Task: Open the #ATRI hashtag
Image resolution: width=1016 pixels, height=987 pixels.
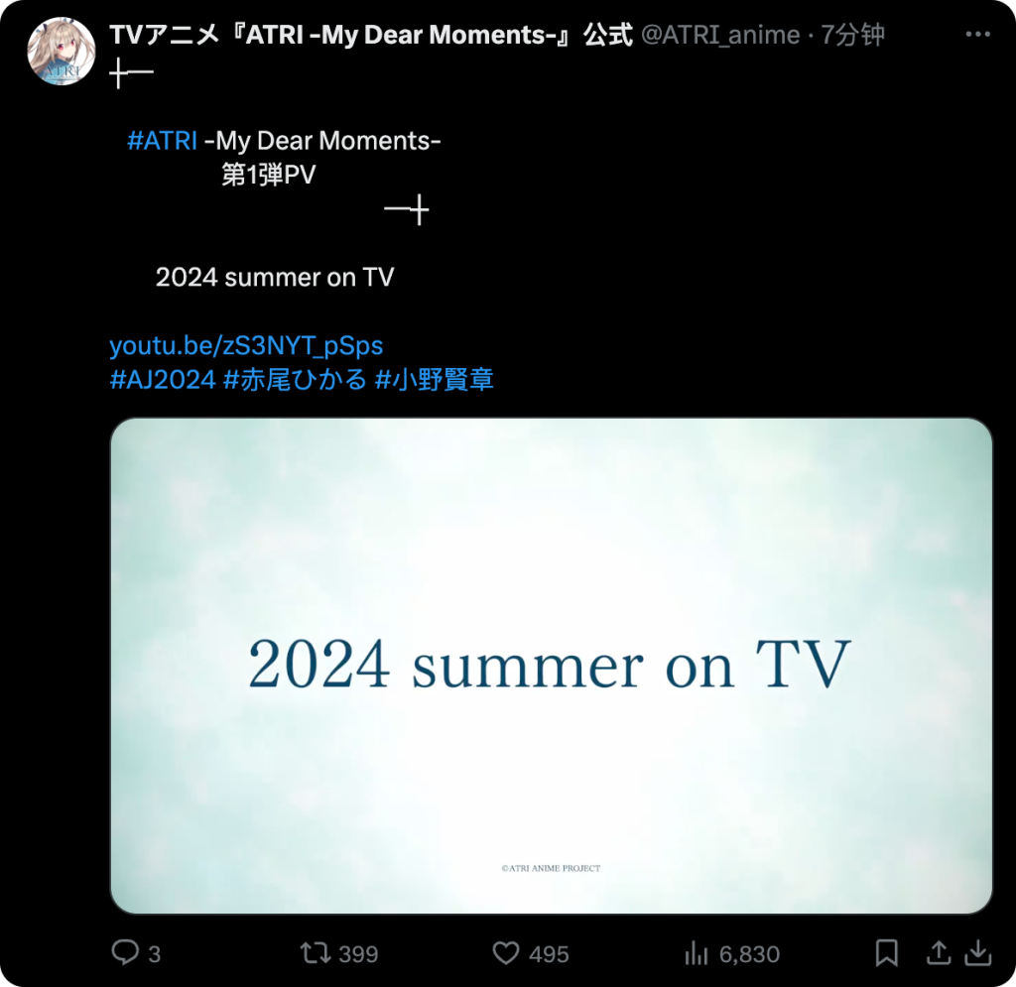Action: 162,141
